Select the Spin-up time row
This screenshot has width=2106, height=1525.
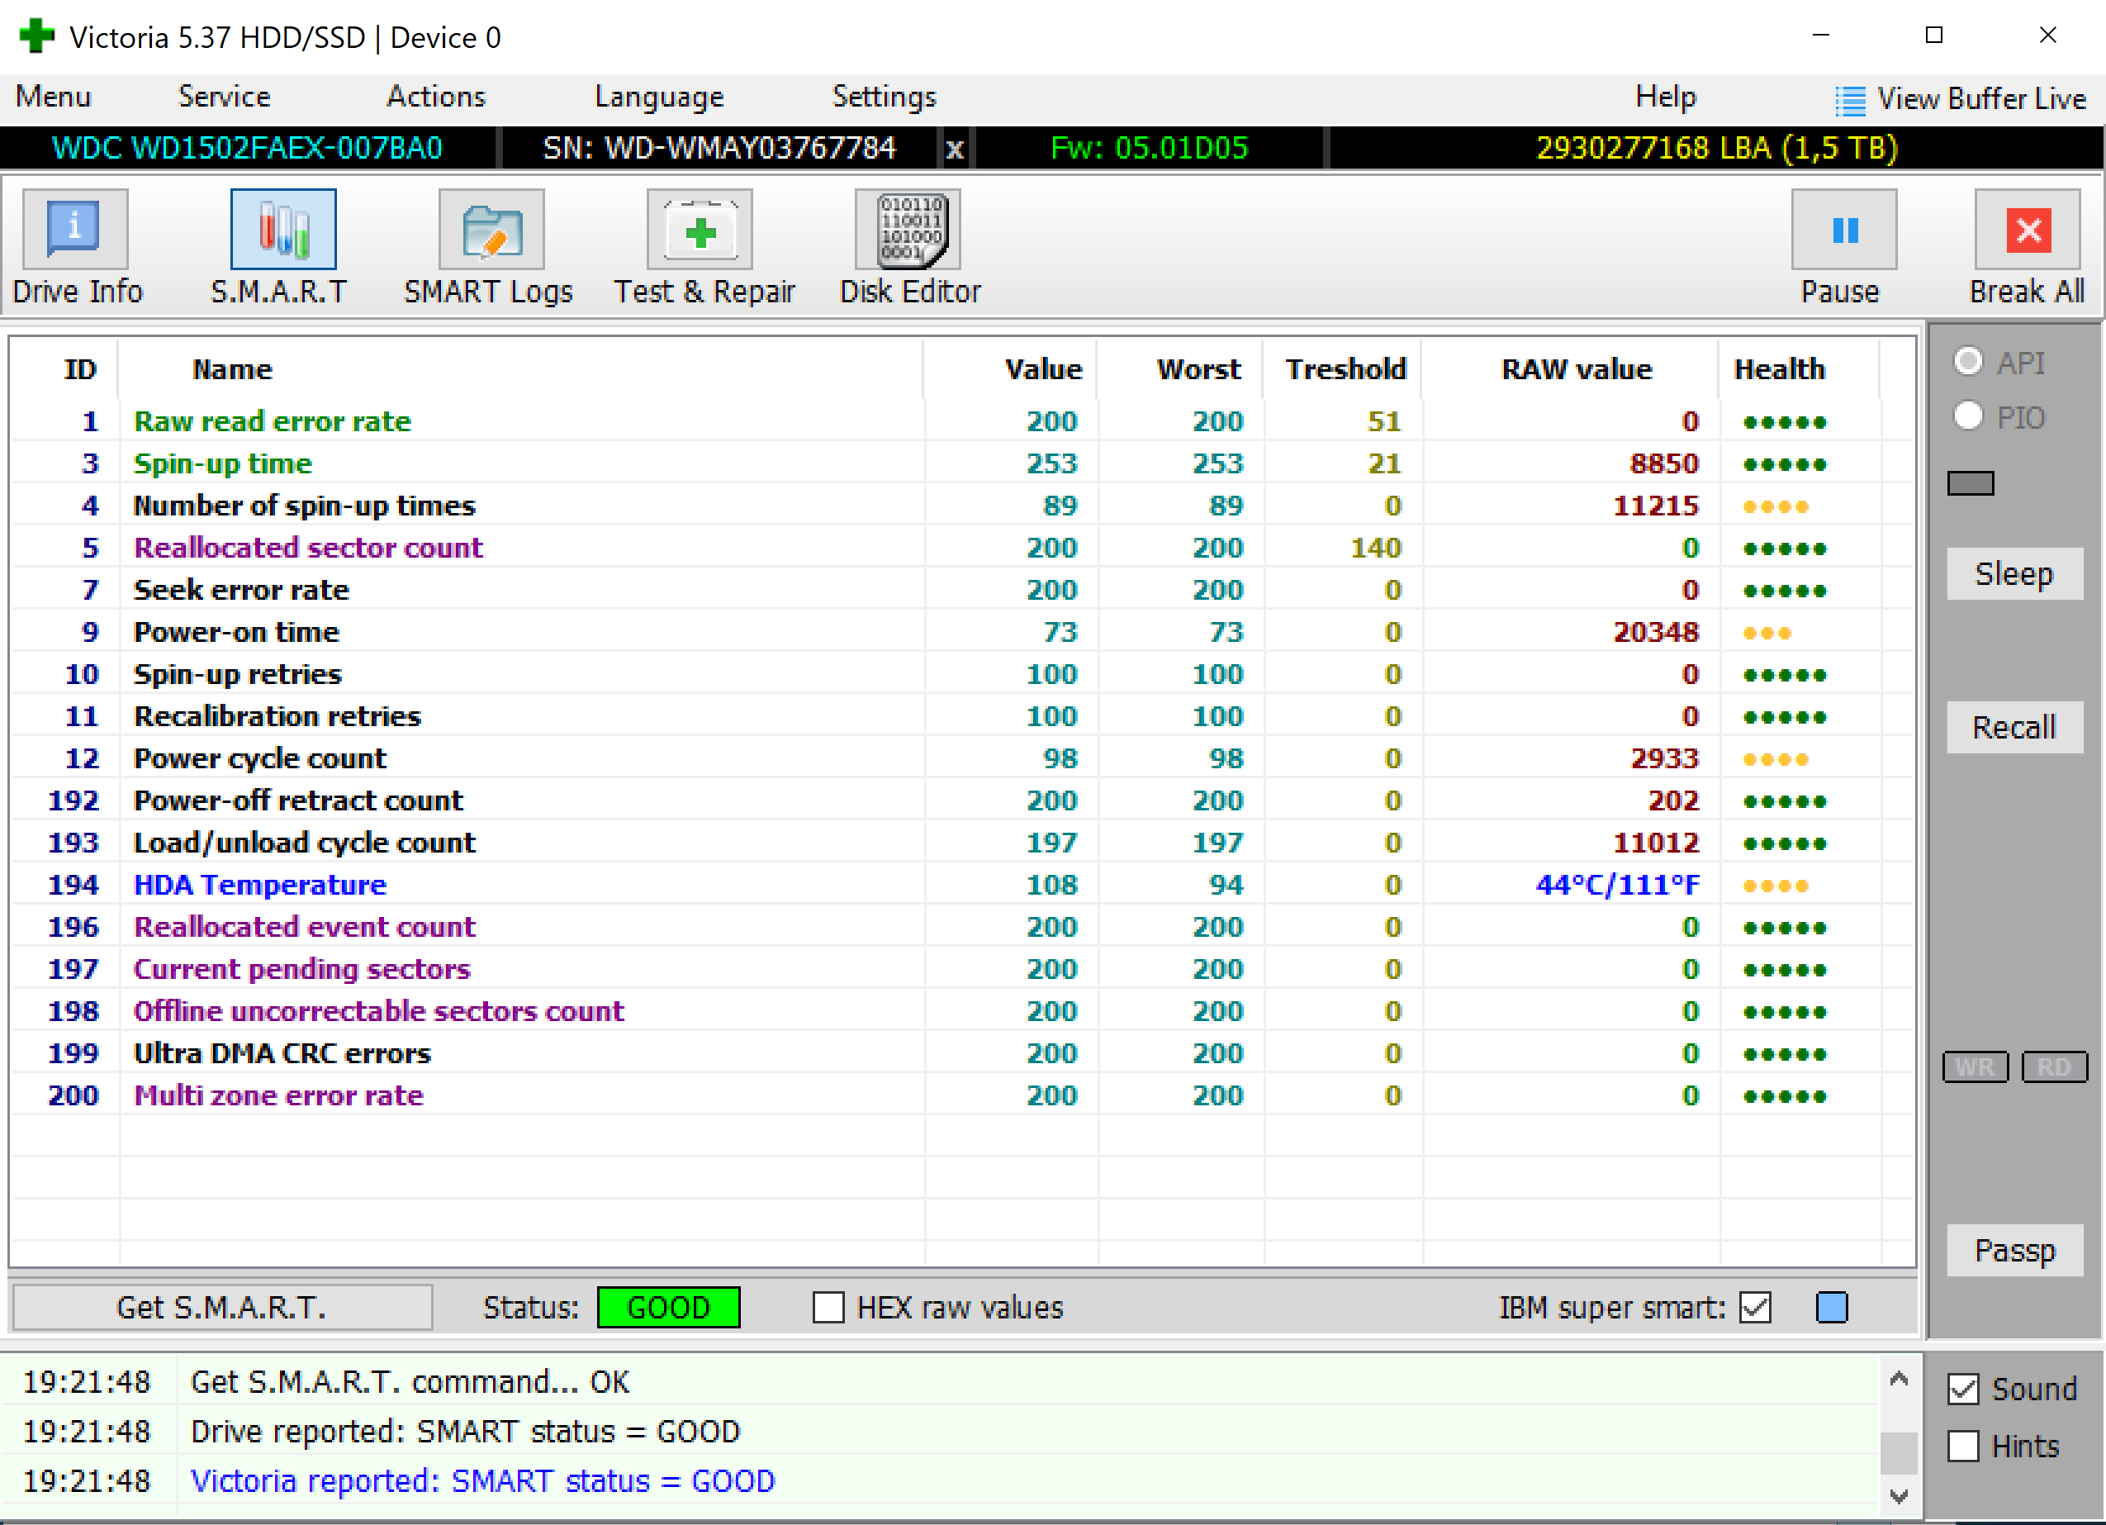pos(962,463)
